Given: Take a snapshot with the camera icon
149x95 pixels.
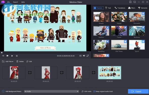Looking at the screenshot, I should pos(80,56).
